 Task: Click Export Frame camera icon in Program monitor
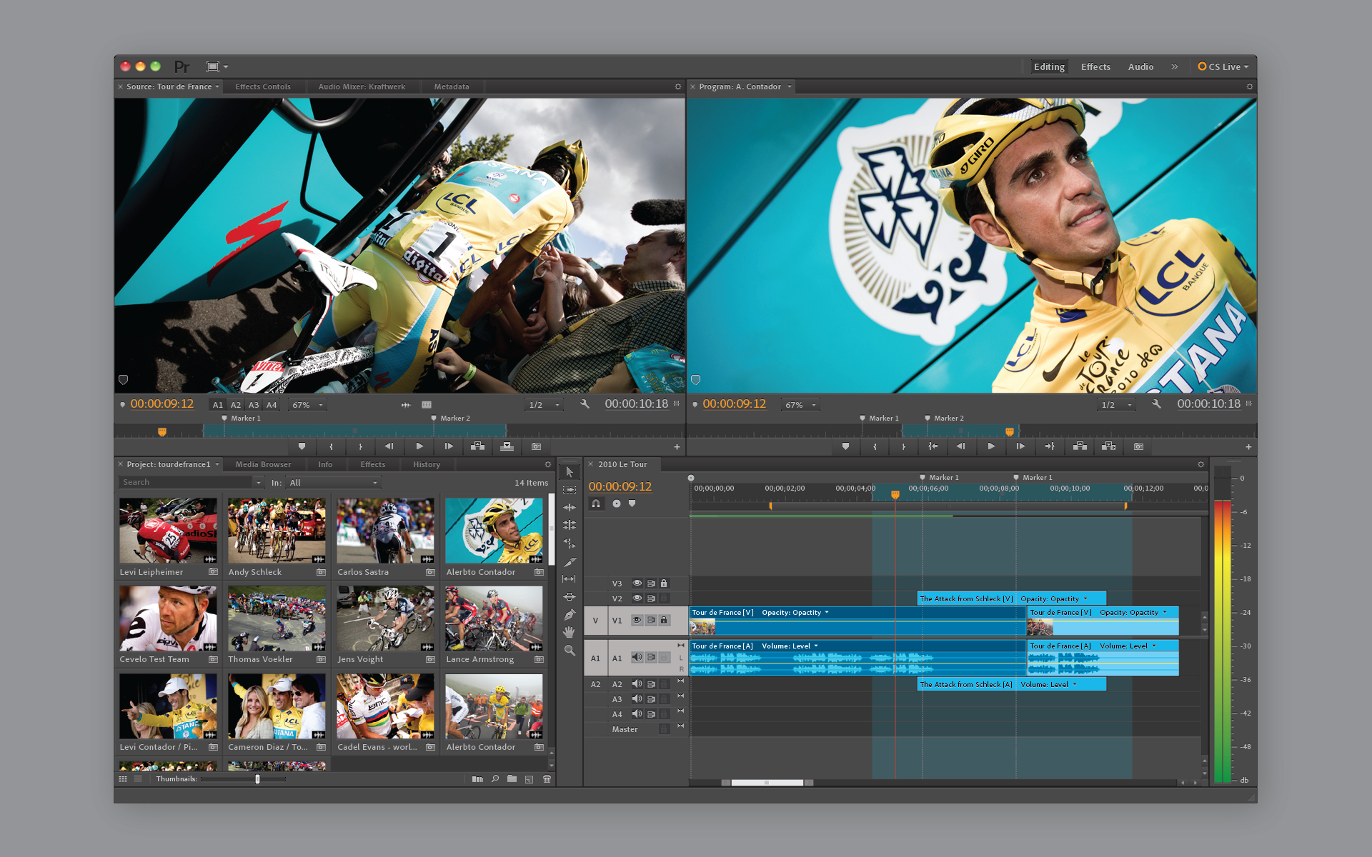click(x=1138, y=446)
